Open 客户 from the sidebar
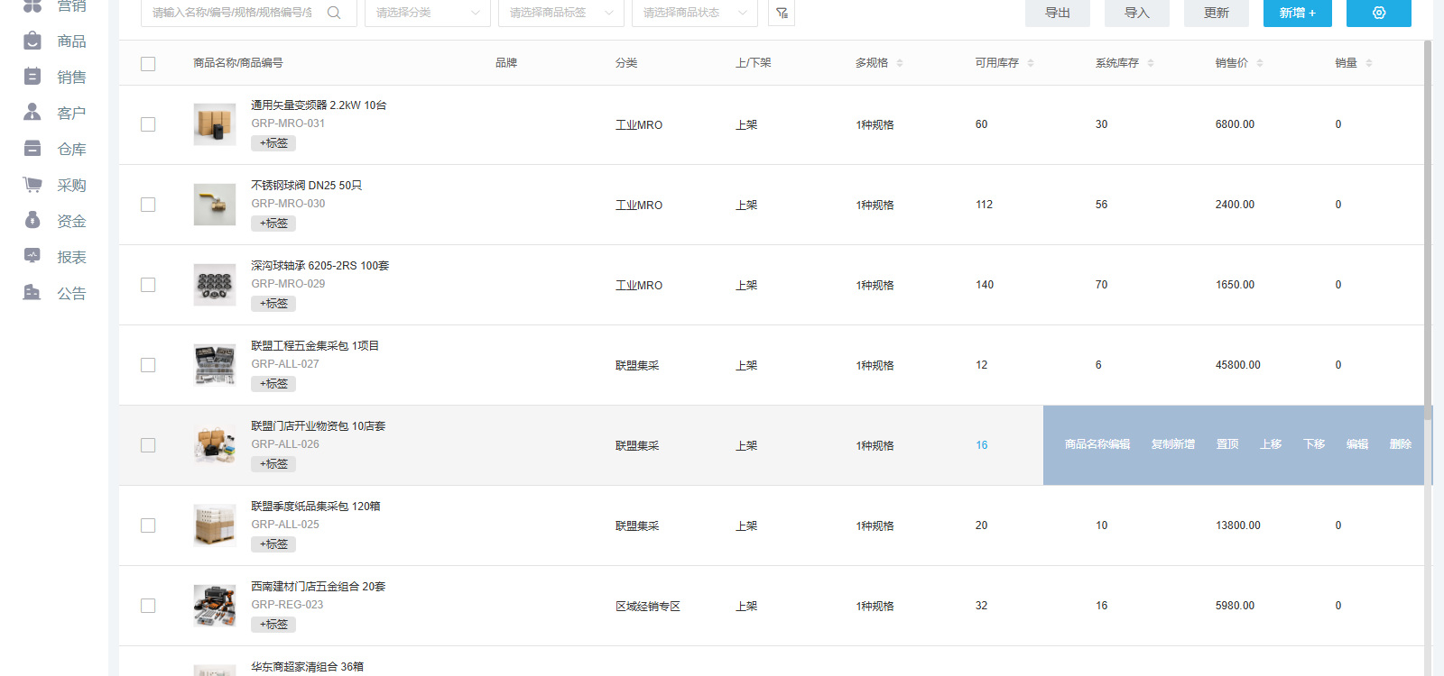This screenshot has width=1444, height=676. [x=54, y=114]
